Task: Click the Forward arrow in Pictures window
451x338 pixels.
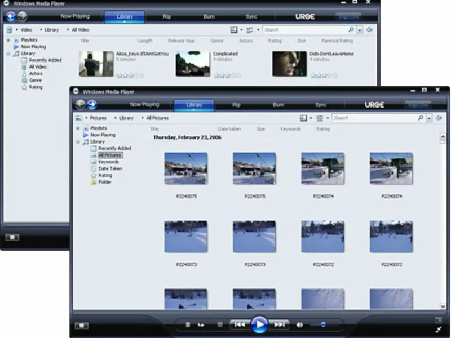Action: click(92, 104)
